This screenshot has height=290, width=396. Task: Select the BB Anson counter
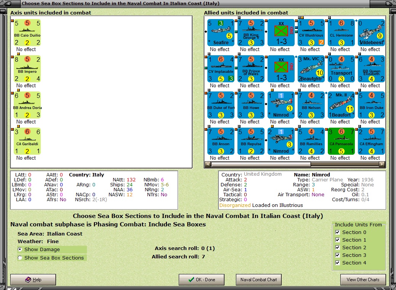[221, 141]
